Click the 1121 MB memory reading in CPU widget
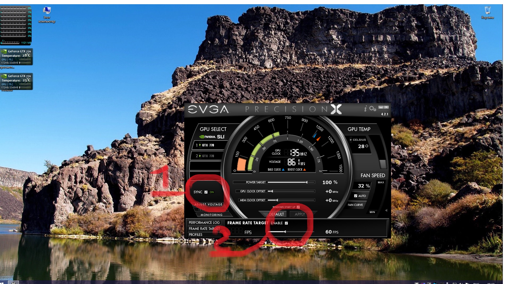Screen dimensions: 506x284 tap(26, 43)
